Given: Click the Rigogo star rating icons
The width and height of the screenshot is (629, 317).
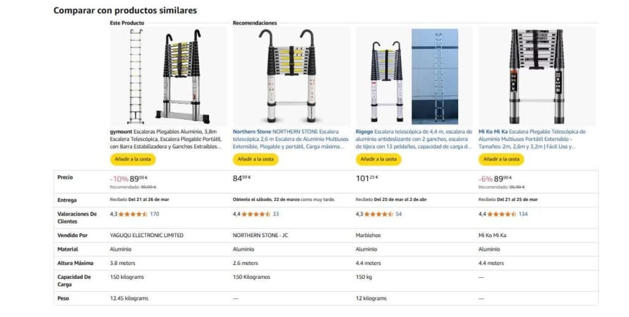Looking at the screenshot, I should click(378, 214).
